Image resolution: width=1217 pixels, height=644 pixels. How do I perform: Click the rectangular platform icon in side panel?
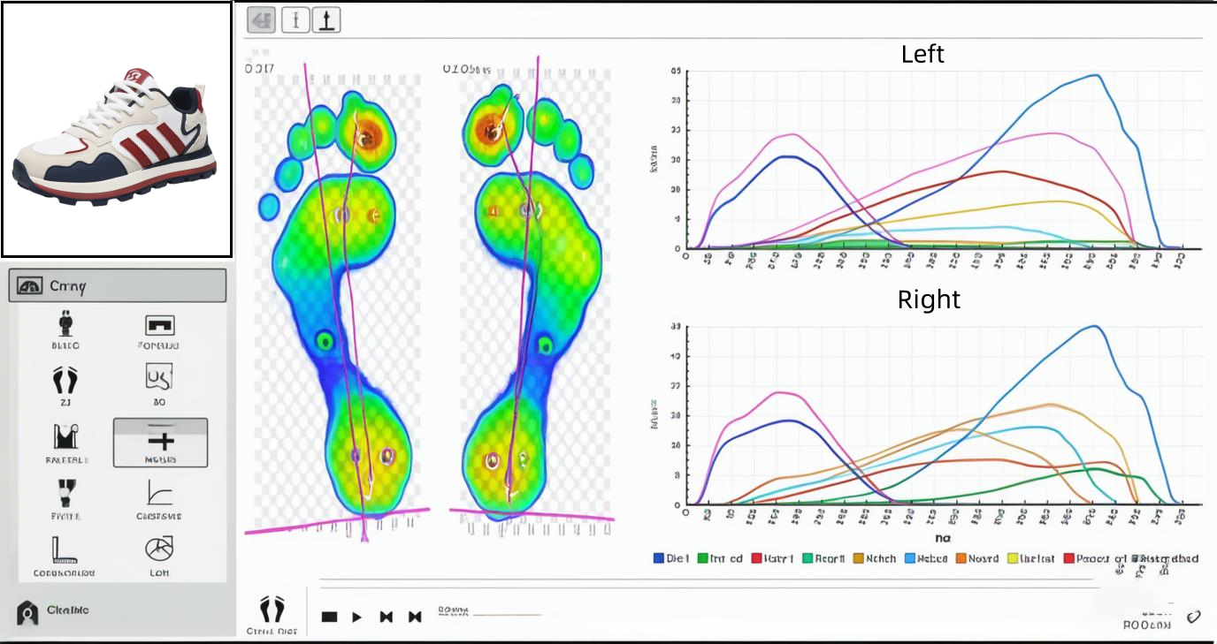[159, 325]
